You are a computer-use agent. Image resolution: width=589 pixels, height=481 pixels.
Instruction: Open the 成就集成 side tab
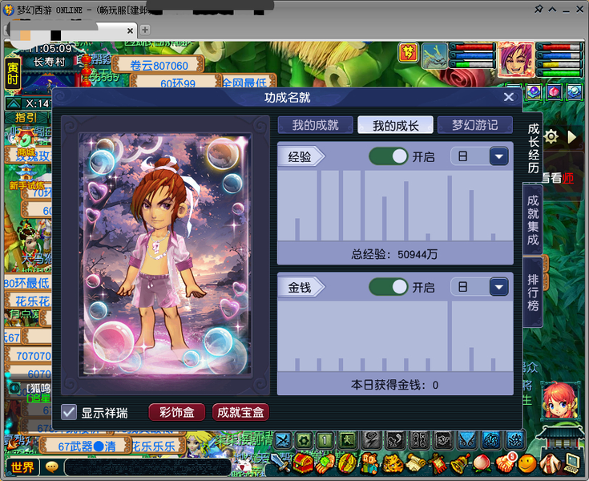533,220
